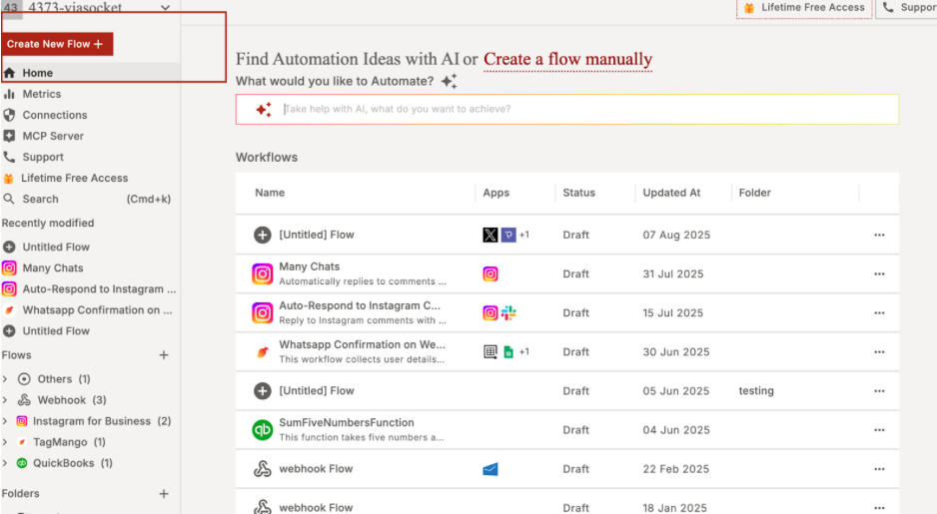Expand the Webhook flow group

pyautogui.click(x=6, y=400)
